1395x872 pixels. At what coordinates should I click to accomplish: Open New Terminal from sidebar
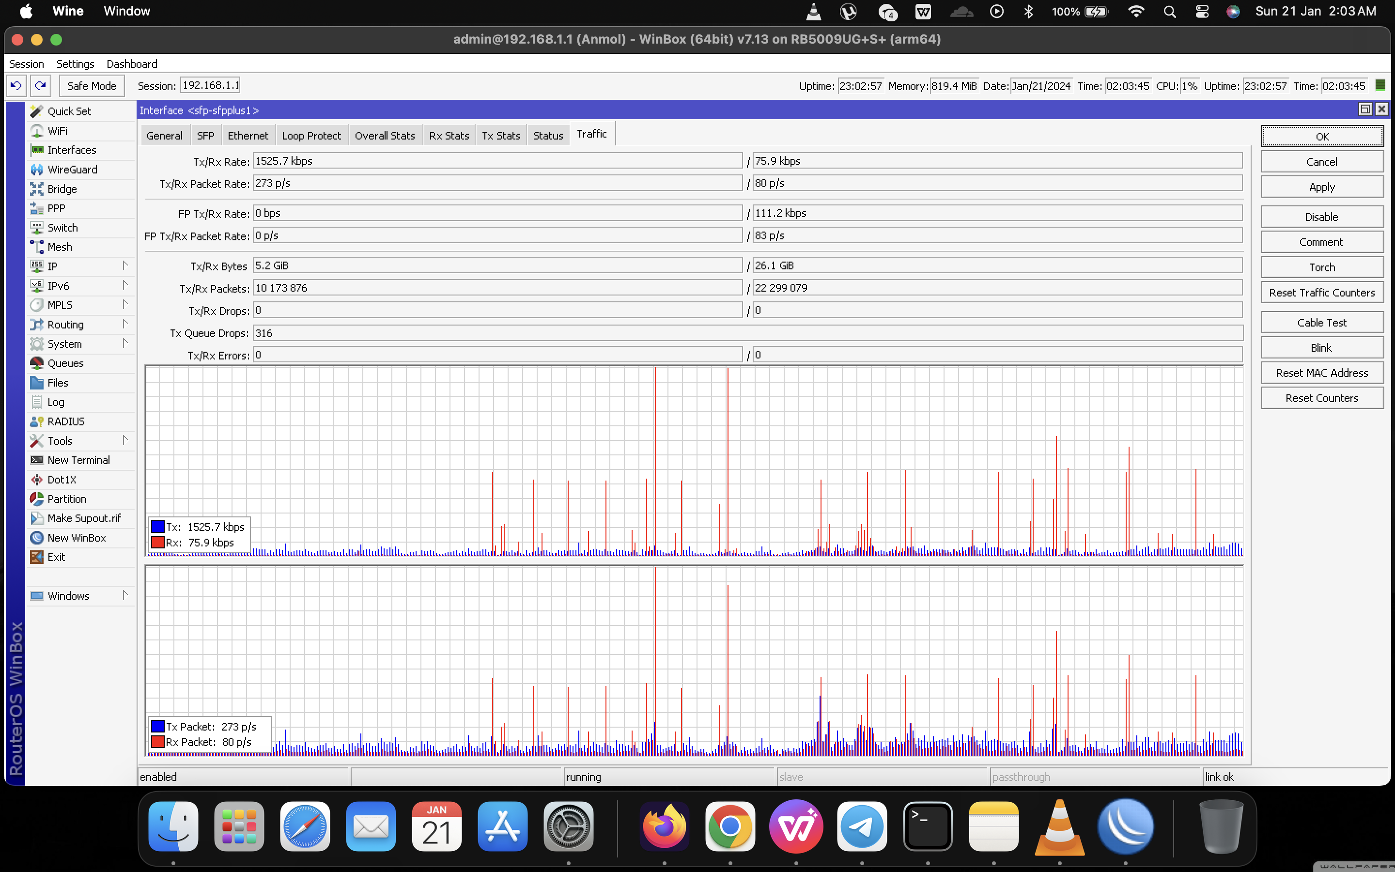coord(78,460)
